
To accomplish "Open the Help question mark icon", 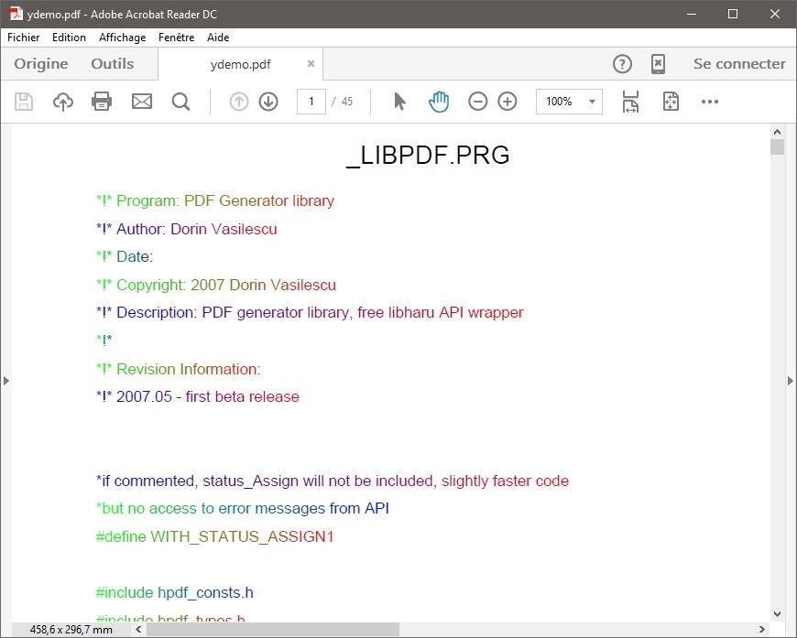I will [x=622, y=64].
